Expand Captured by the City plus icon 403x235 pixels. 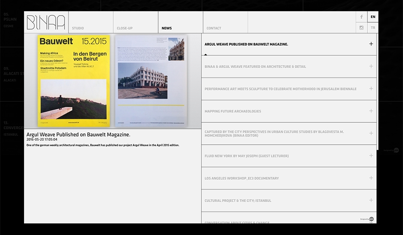371,133
